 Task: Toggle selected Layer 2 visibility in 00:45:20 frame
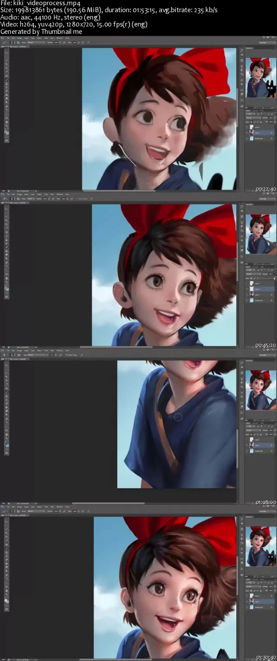pyautogui.click(x=247, y=289)
